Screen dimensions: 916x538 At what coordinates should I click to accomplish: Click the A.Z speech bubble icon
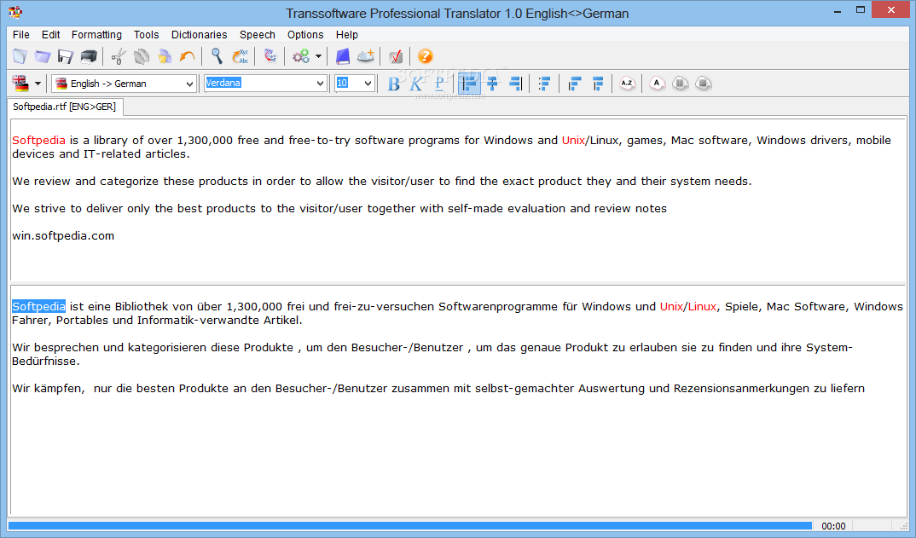pyautogui.click(x=627, y=84)
